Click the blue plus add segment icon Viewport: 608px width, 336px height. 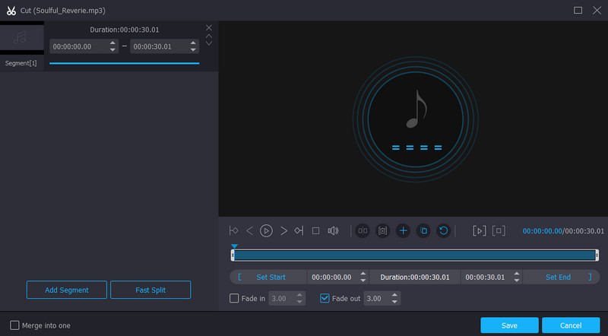click(404, 230)
